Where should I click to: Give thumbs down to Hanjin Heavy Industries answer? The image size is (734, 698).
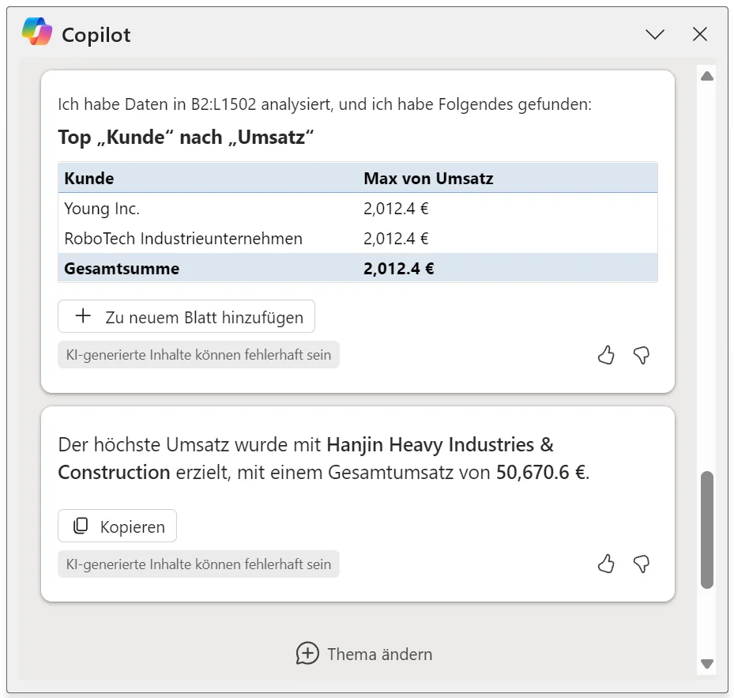point(642,564)
